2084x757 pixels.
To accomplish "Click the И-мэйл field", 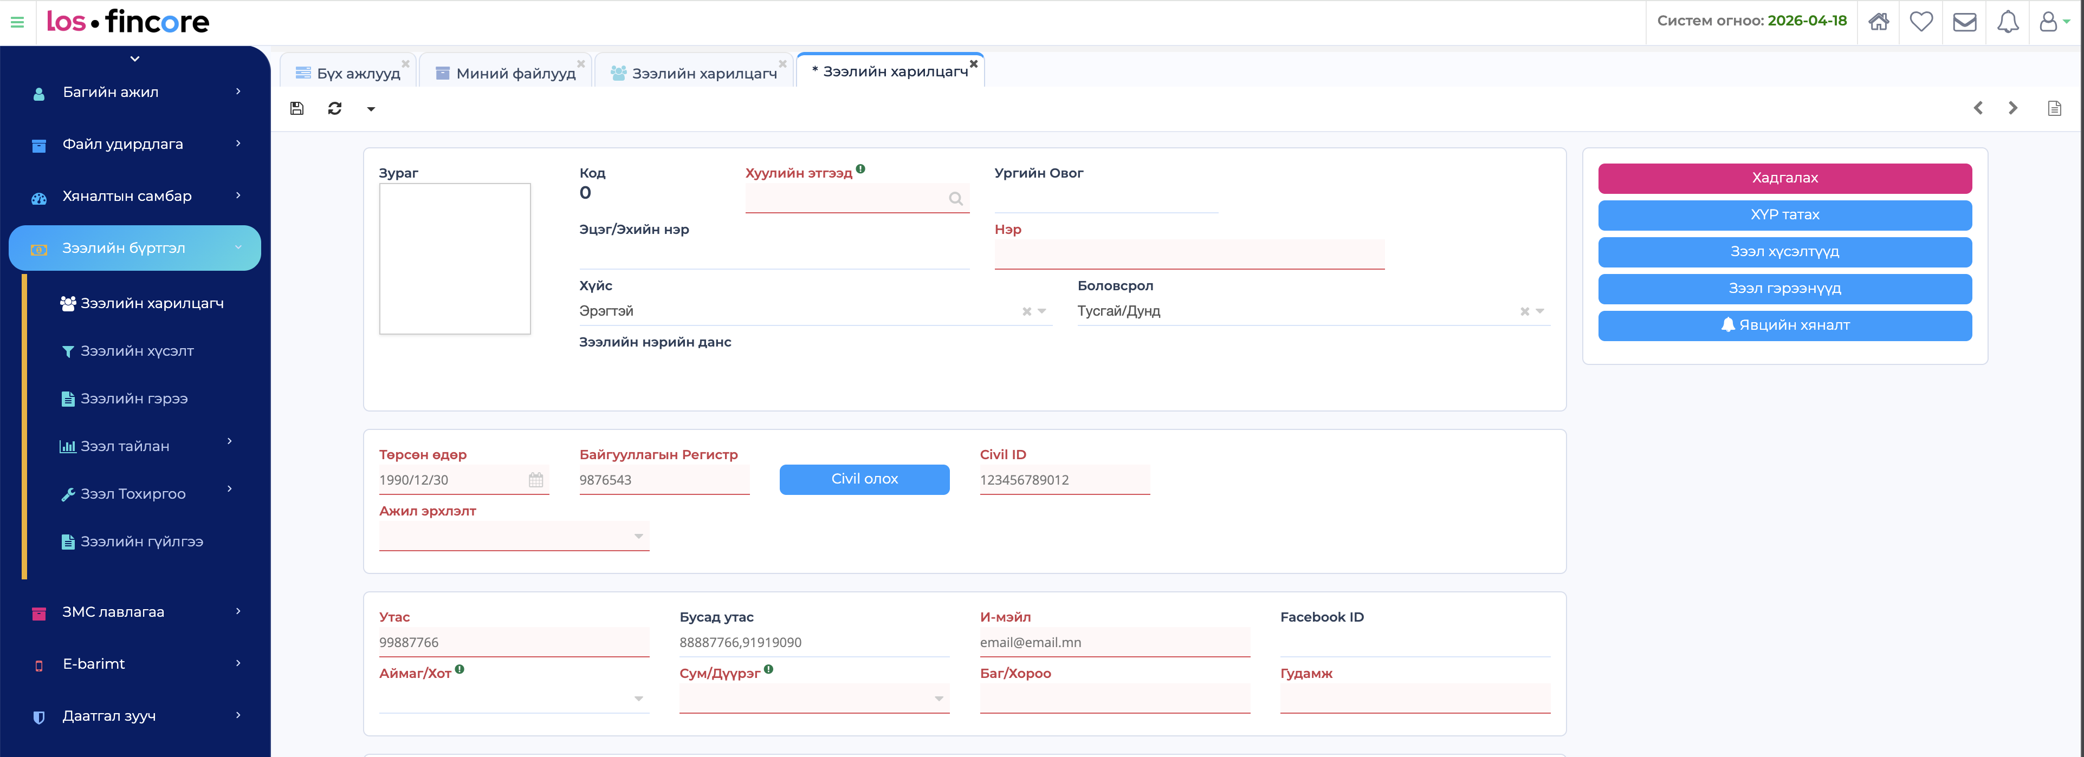I will (1115, 643).
